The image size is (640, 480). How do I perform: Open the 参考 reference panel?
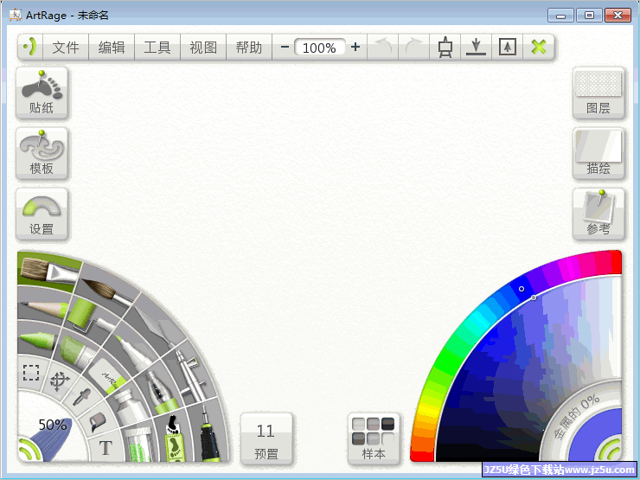(x=598, y=214)
